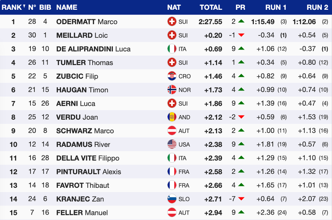Click the NAT column header
The image size is (332, 220).
[174, 7]
